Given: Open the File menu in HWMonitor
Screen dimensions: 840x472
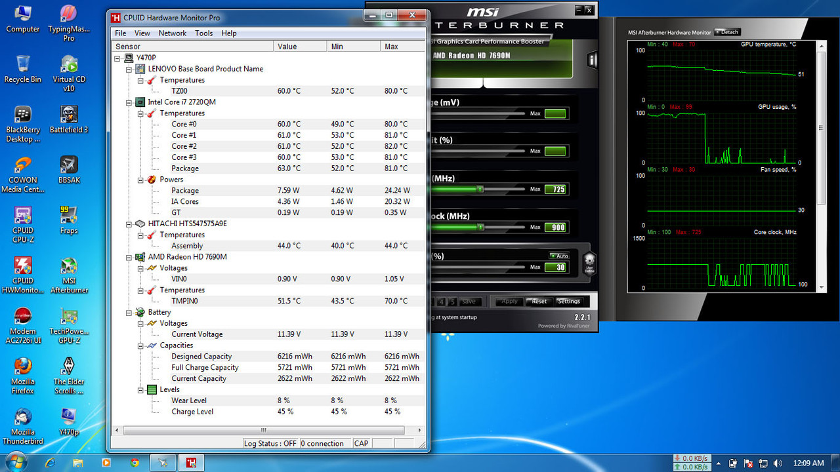Looking at the screenshot, I should click(x=121, y=33).
